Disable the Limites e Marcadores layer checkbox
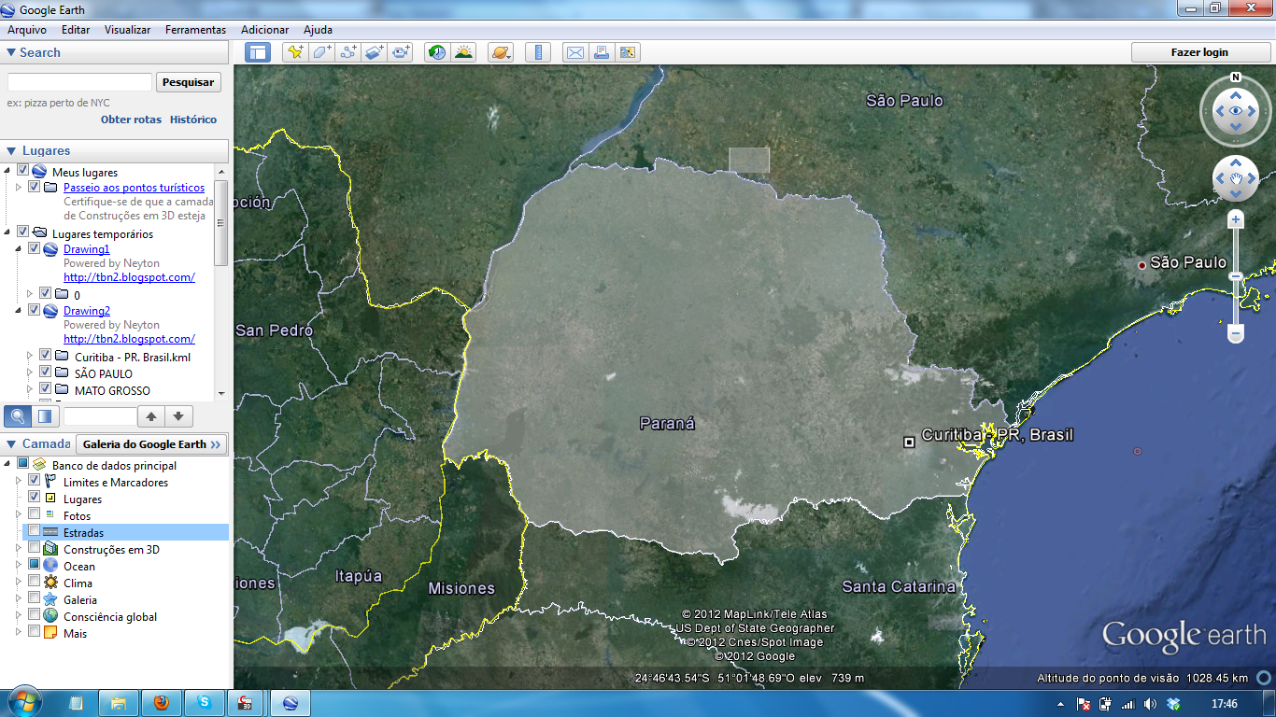This screenshot has width=1276, height=717. click(35, 481)
